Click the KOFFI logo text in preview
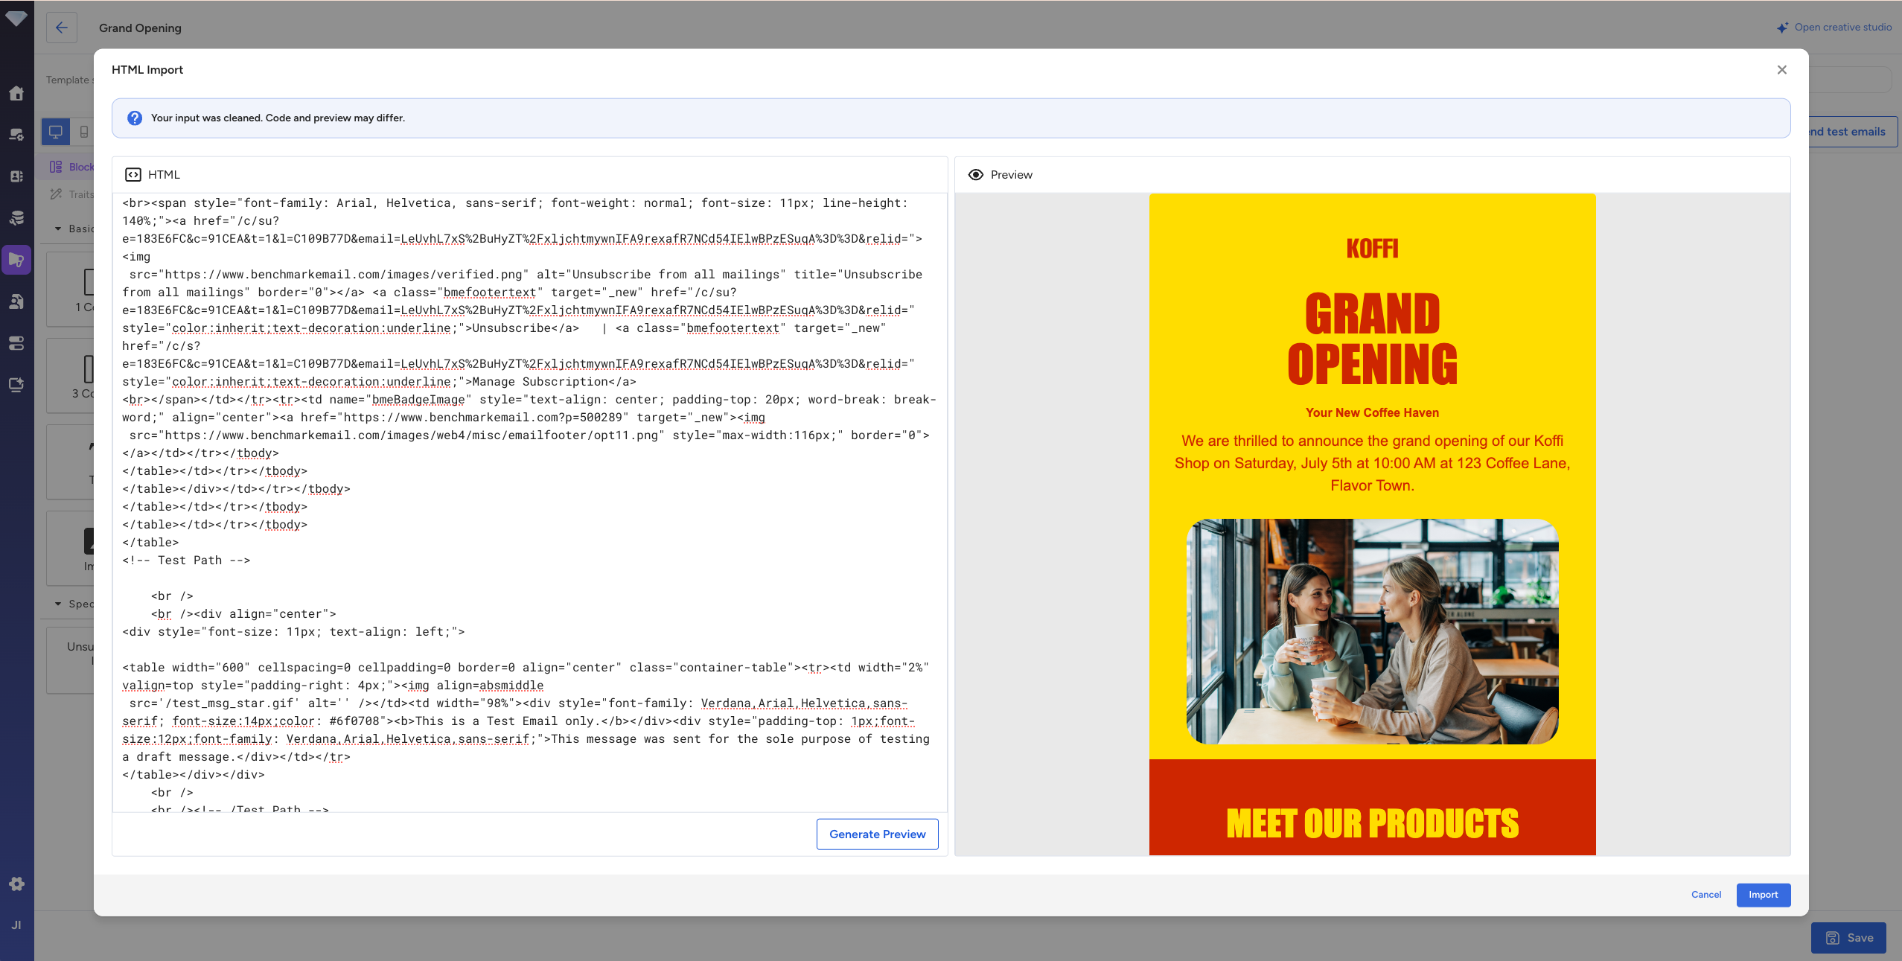 (x=1372, y=248)
